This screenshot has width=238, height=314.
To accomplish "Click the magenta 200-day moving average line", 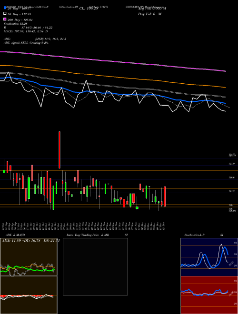I will [x=113, y=61].
